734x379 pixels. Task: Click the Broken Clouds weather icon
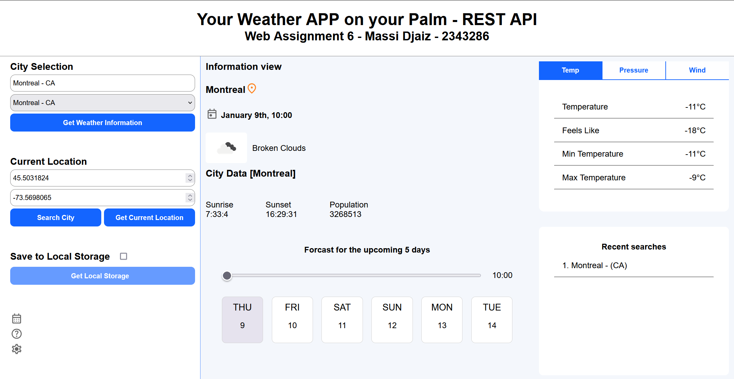[x=226, y=148]
